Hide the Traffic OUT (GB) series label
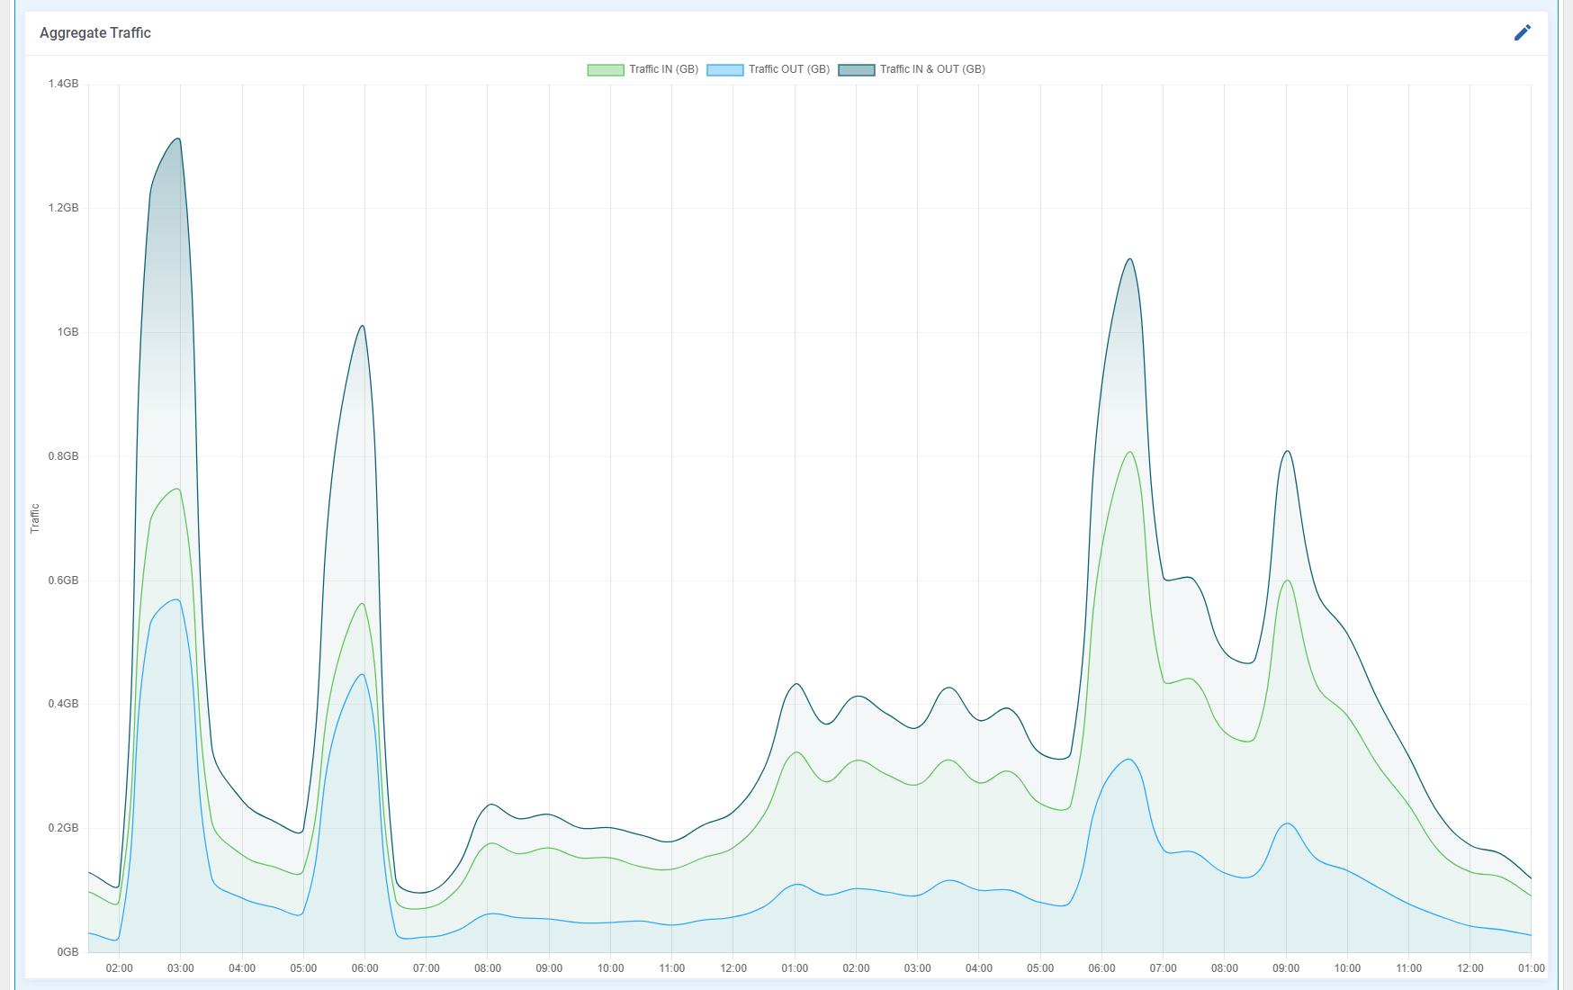The image size is (1573, 990). pyautogui.click(x=789, y=69)
